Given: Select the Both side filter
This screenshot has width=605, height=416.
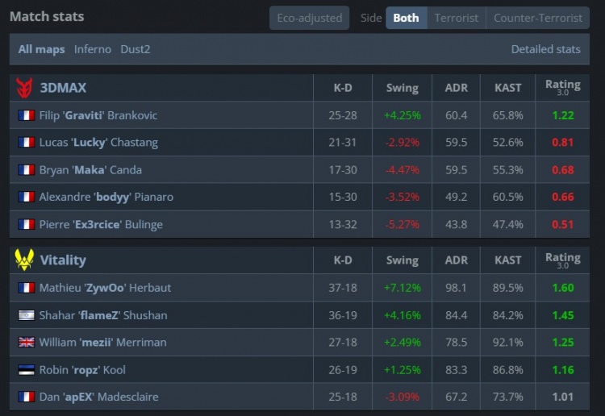Looking at the screenshot, I should [406, 18].
